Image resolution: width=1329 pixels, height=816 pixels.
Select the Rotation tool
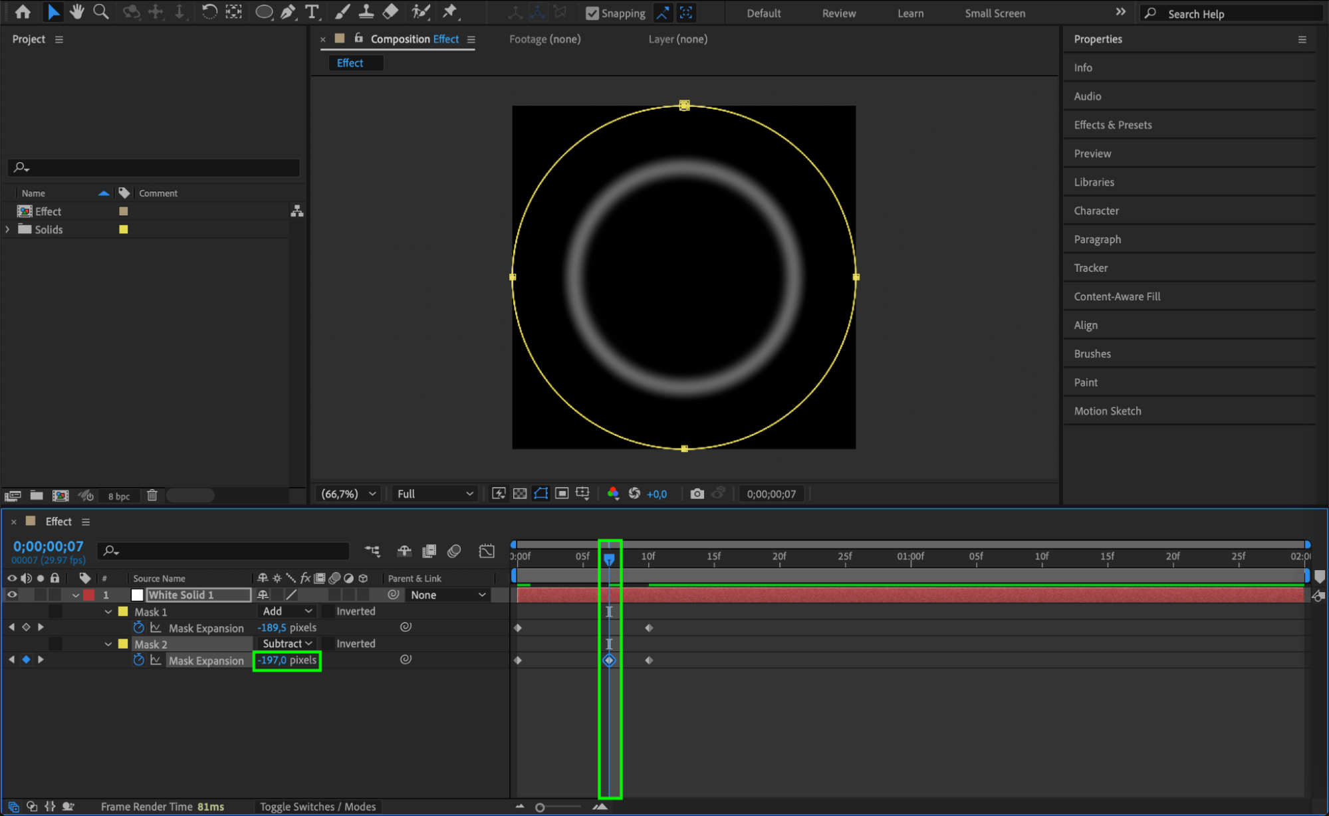click(x=209, y=11)
